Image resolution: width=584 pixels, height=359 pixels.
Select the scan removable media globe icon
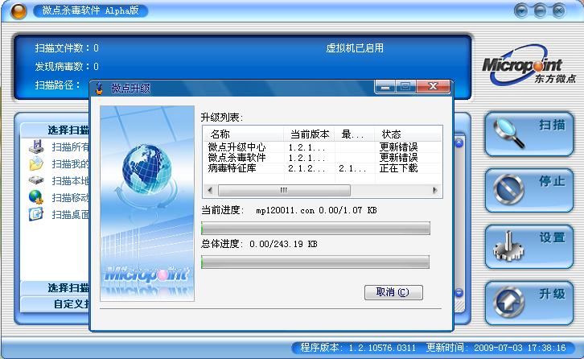tap(36, 197)
